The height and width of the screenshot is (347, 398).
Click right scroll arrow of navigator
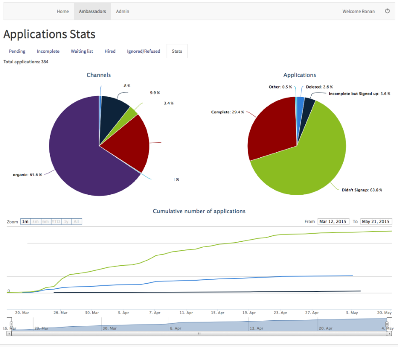[x=389, y=333]
